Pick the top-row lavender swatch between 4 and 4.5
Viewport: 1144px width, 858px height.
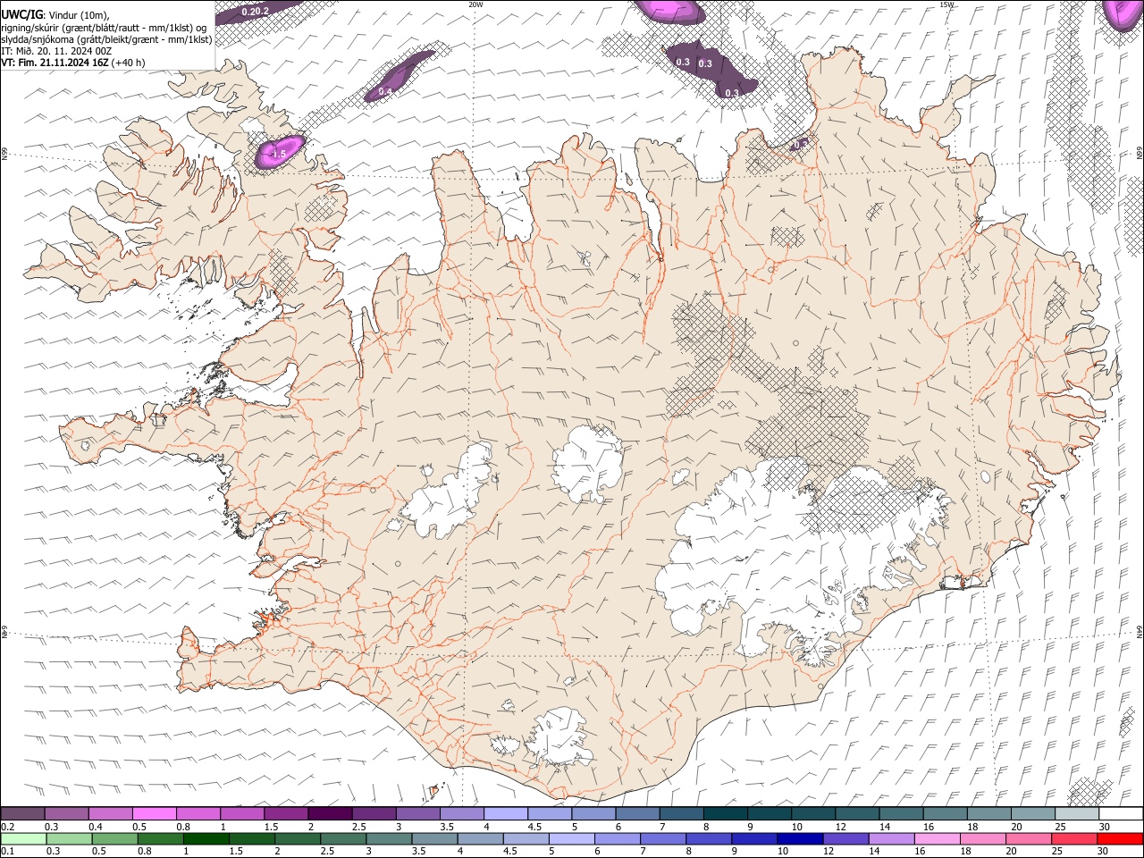505,813
